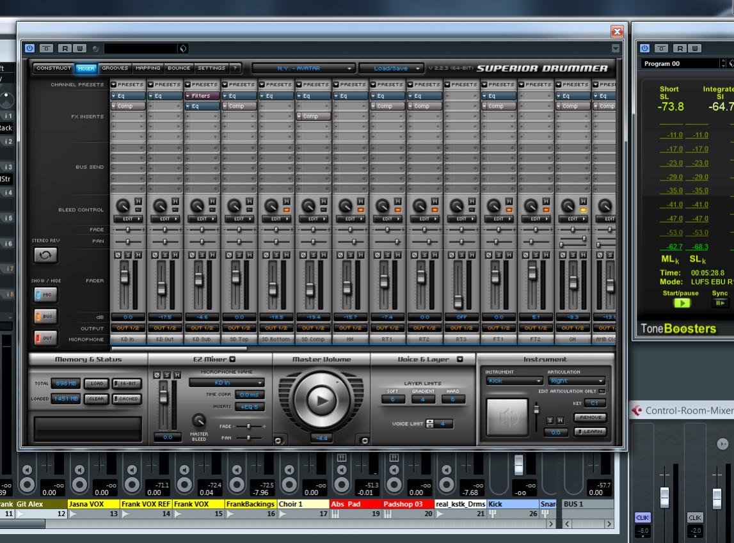
Task: Click phase invert icon in EZ Mixer section
Action: 157,375
